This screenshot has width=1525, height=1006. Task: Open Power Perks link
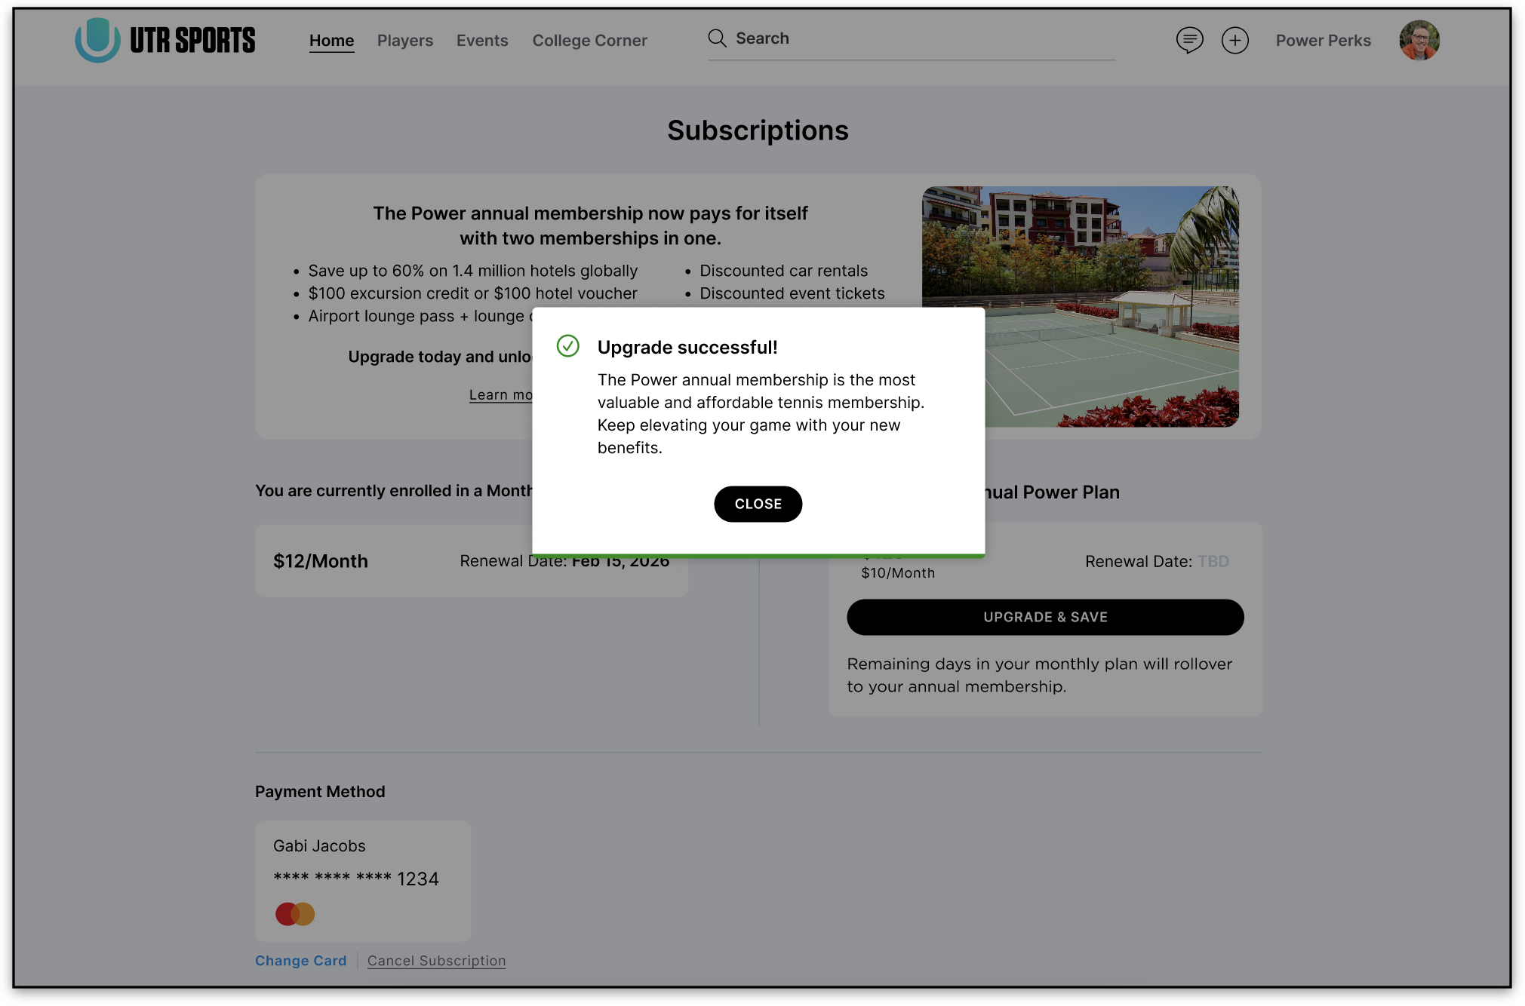tap(1323, 41)
